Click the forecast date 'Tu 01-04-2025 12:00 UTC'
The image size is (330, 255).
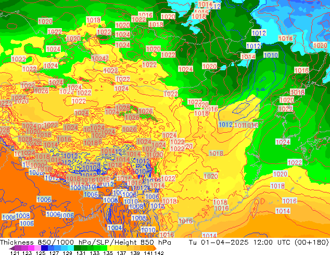click(x=240, y=242)
